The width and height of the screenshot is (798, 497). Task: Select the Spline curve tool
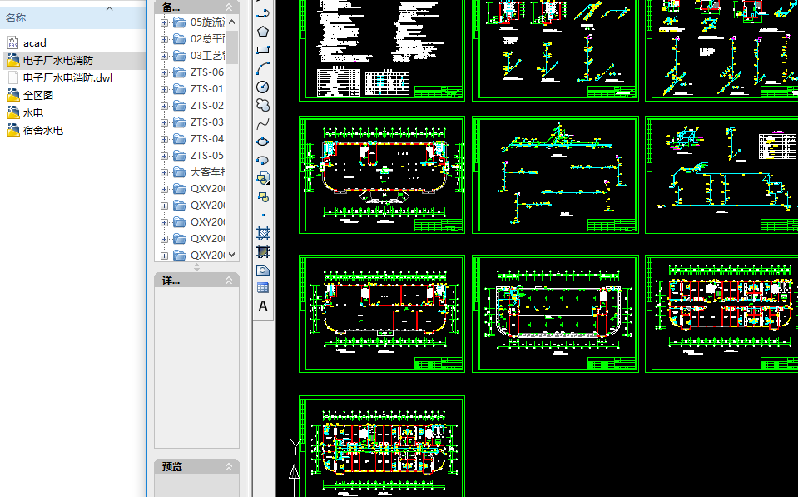(x=263, y=123)
